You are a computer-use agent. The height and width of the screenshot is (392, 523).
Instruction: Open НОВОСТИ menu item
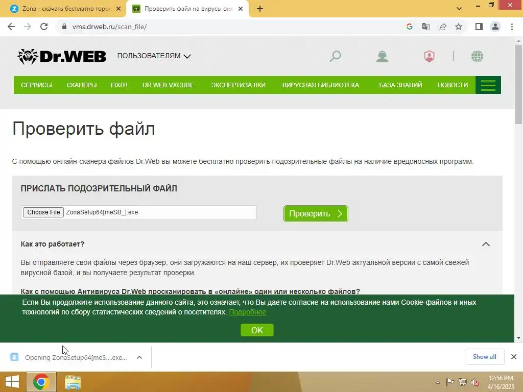(453, 85)
